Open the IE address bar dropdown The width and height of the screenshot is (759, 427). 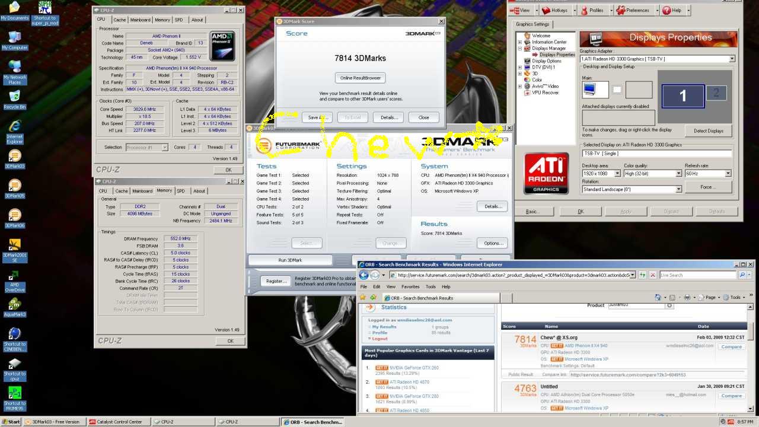(633, 275)
